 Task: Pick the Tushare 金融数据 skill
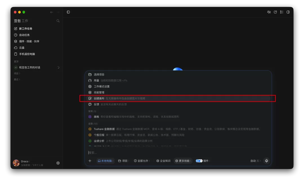(x=178, y=129)
